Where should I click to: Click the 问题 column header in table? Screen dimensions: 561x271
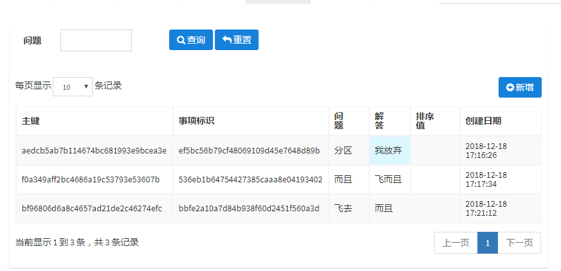click(349, 121)
